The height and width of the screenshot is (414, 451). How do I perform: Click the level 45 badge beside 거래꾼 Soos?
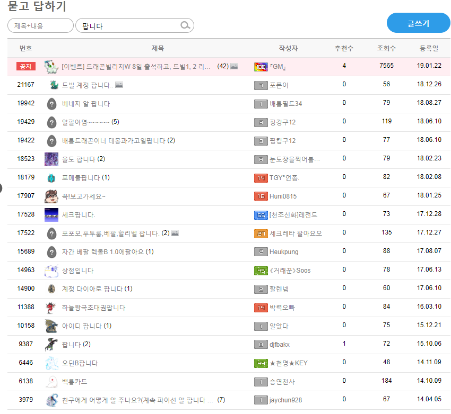[261, 271]
